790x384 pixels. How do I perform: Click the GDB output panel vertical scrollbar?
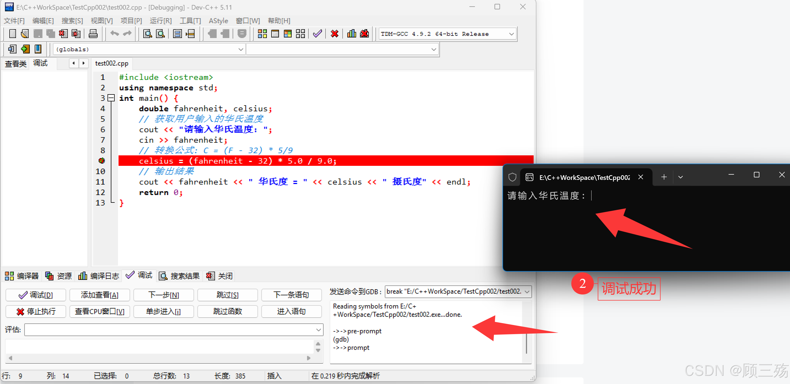tap(526, 343)
